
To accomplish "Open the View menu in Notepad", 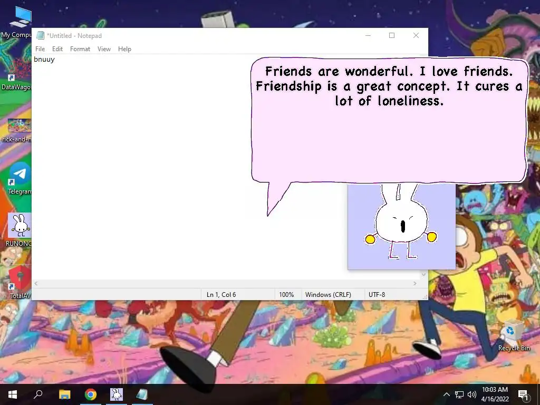I will 104,49.
